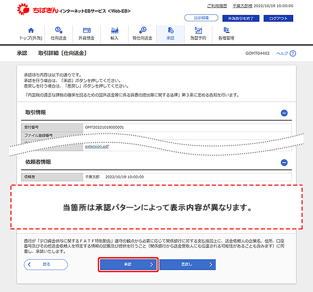Click 外為取引を終了 button
313x292 pixels.
(240, 18)
